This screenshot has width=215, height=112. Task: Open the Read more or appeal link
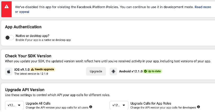pyautogui.click(x=203, y=7)
